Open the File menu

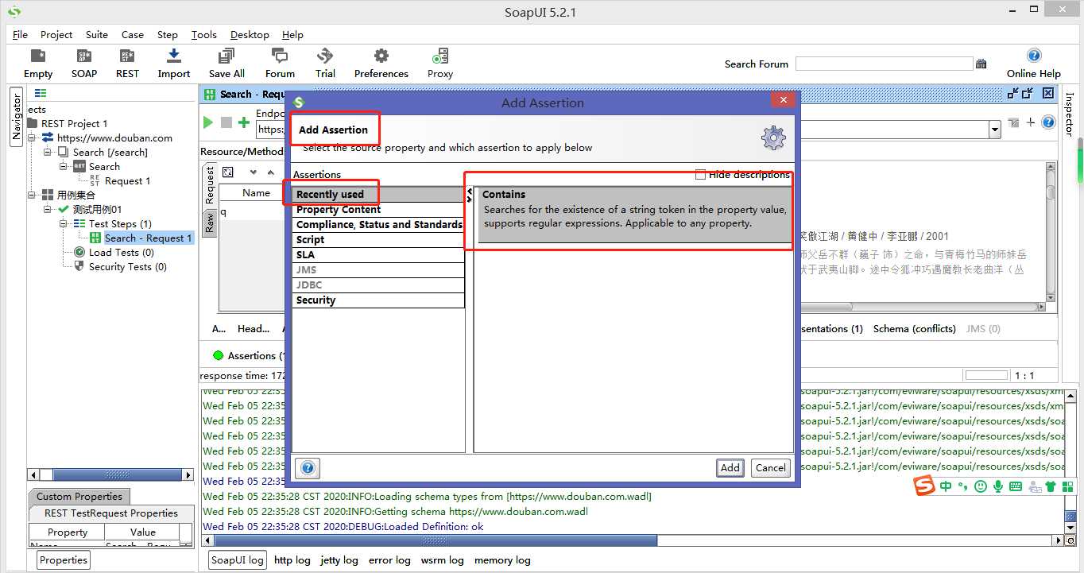20,34
